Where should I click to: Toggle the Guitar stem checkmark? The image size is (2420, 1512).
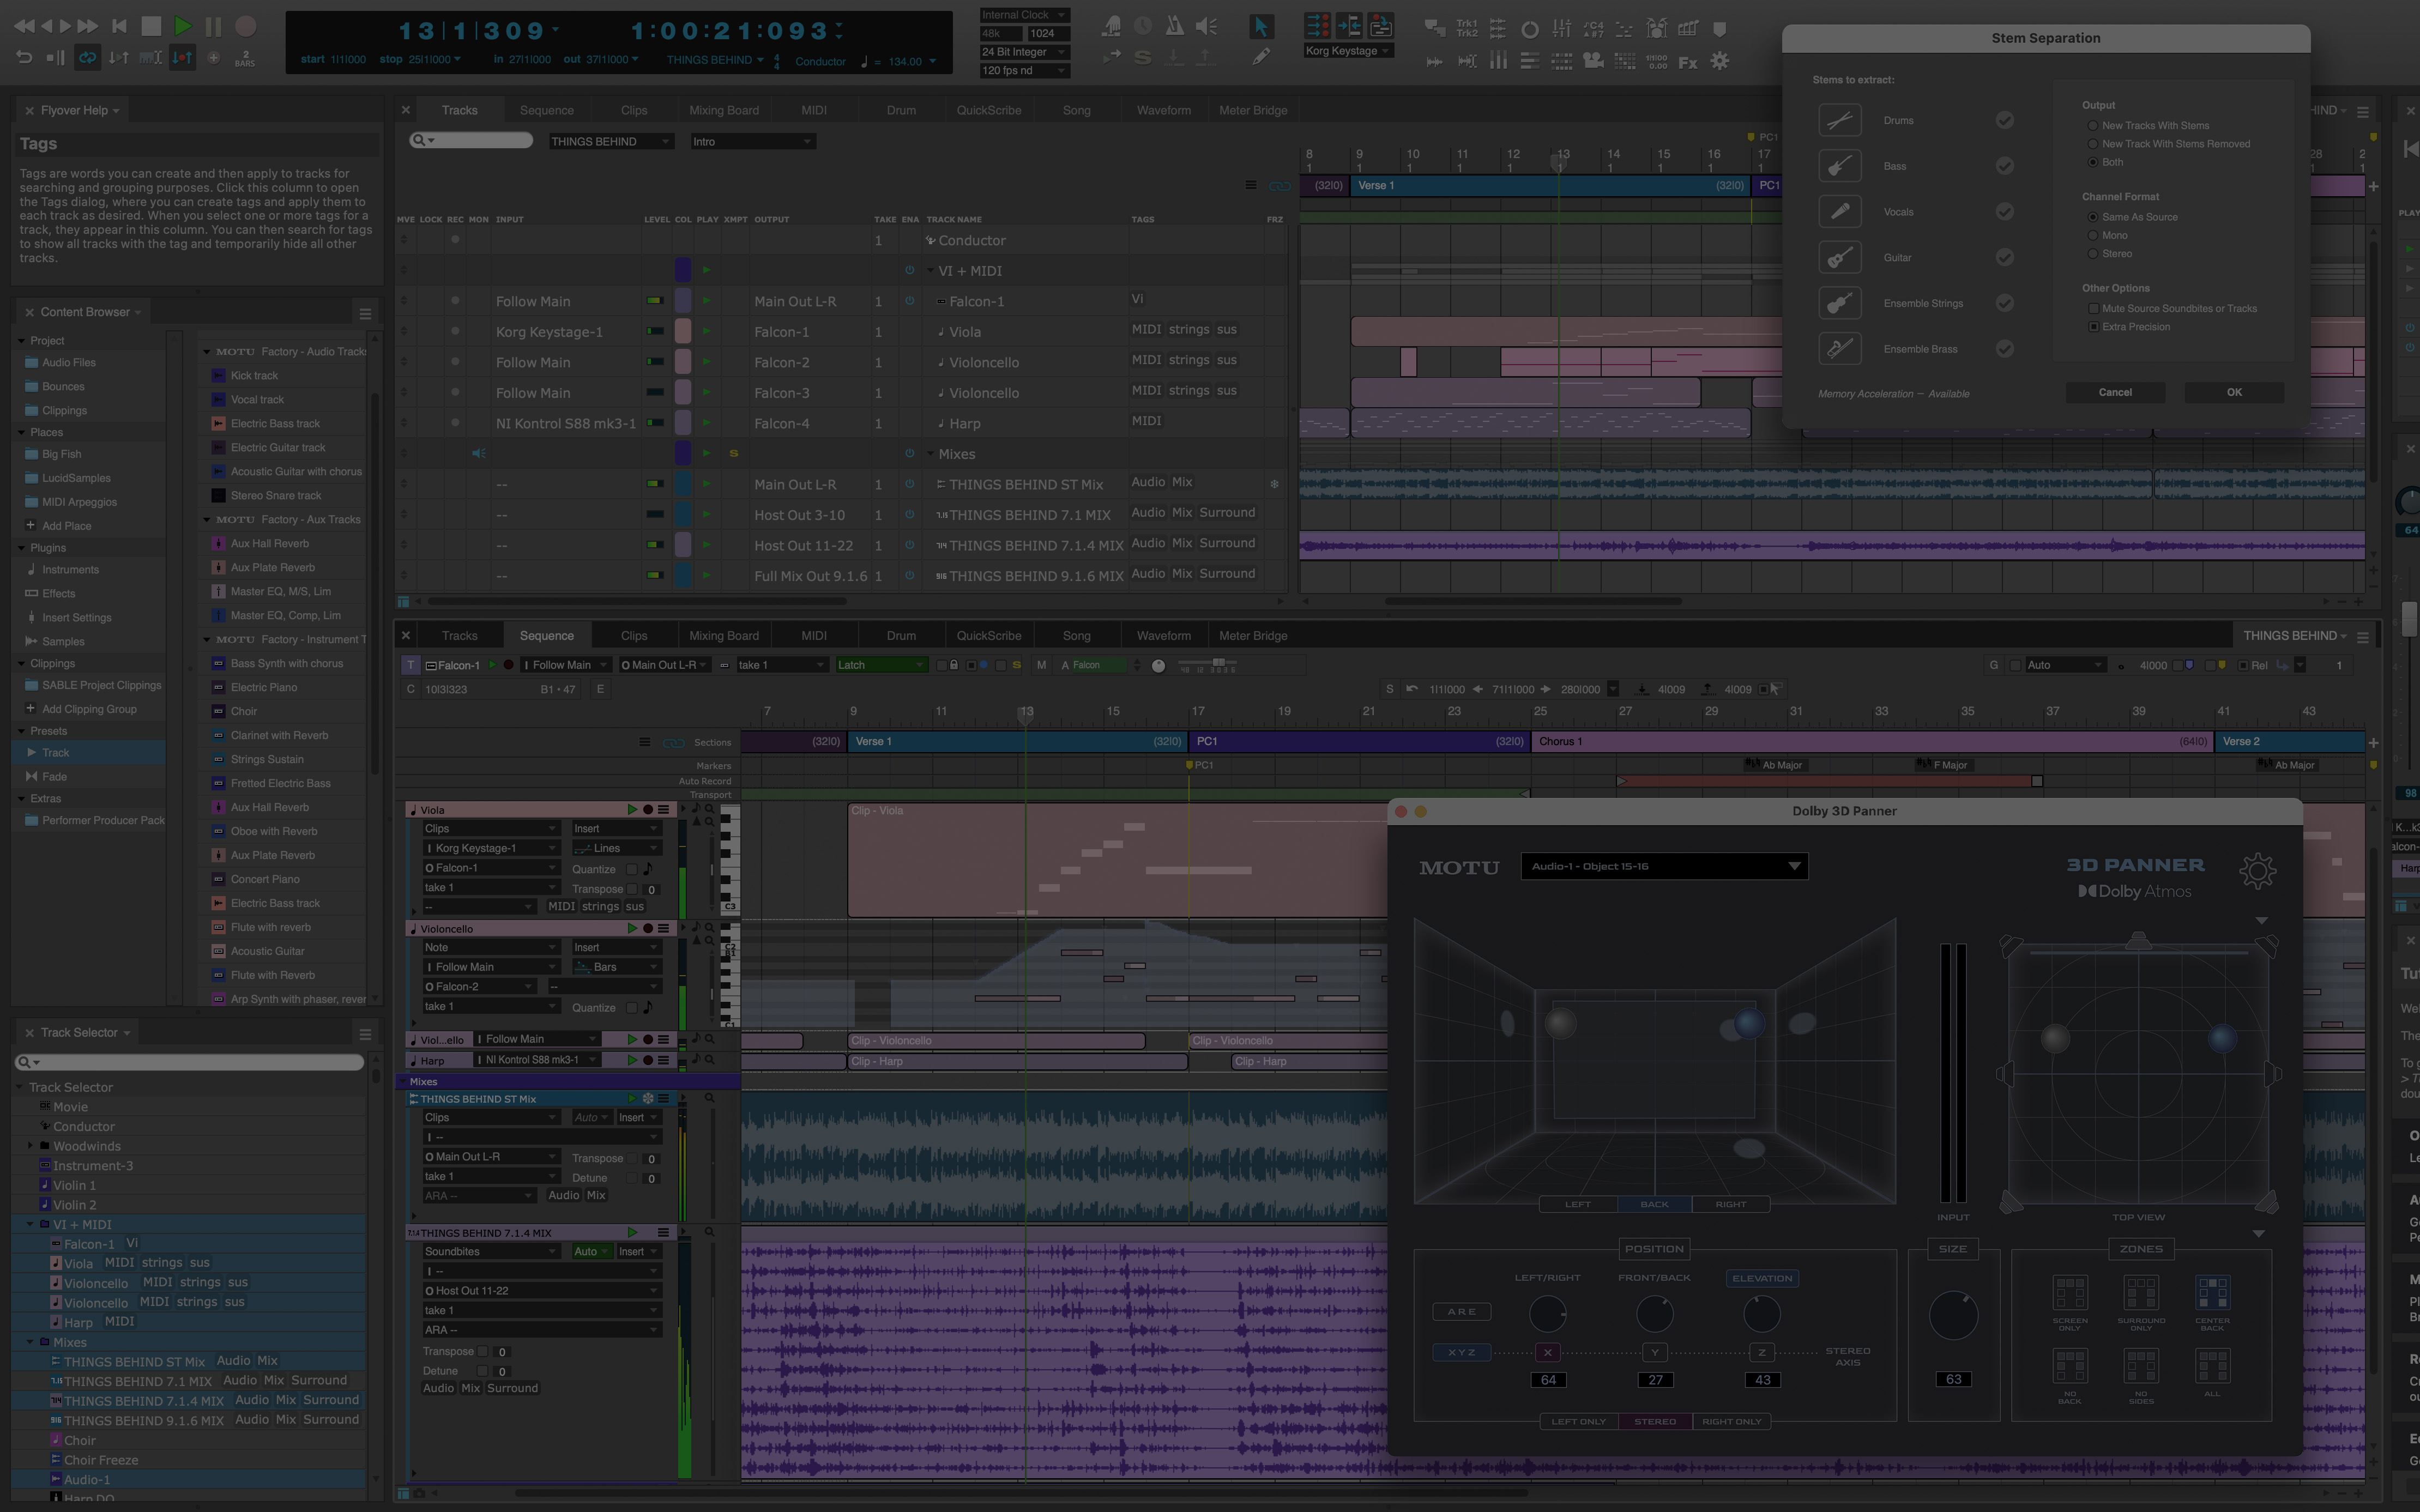click(x=2005, y=257)
